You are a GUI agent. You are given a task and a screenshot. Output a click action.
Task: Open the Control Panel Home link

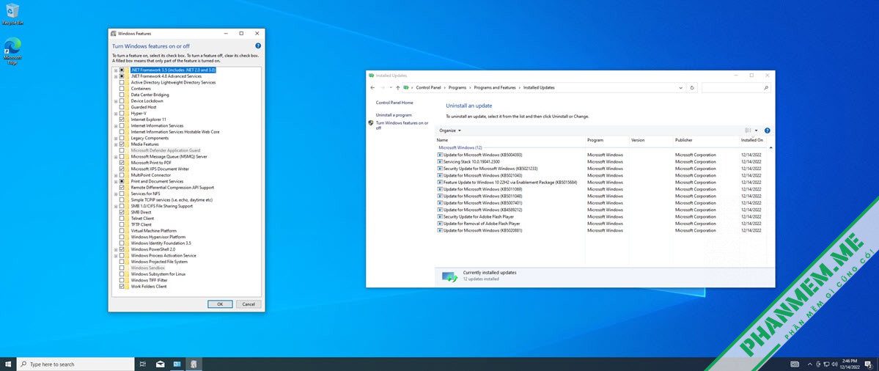(394, 103)
